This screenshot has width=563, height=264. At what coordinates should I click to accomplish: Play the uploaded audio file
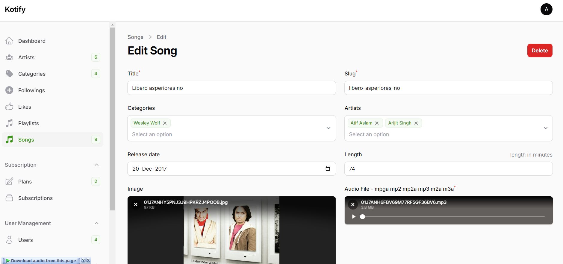354,217
